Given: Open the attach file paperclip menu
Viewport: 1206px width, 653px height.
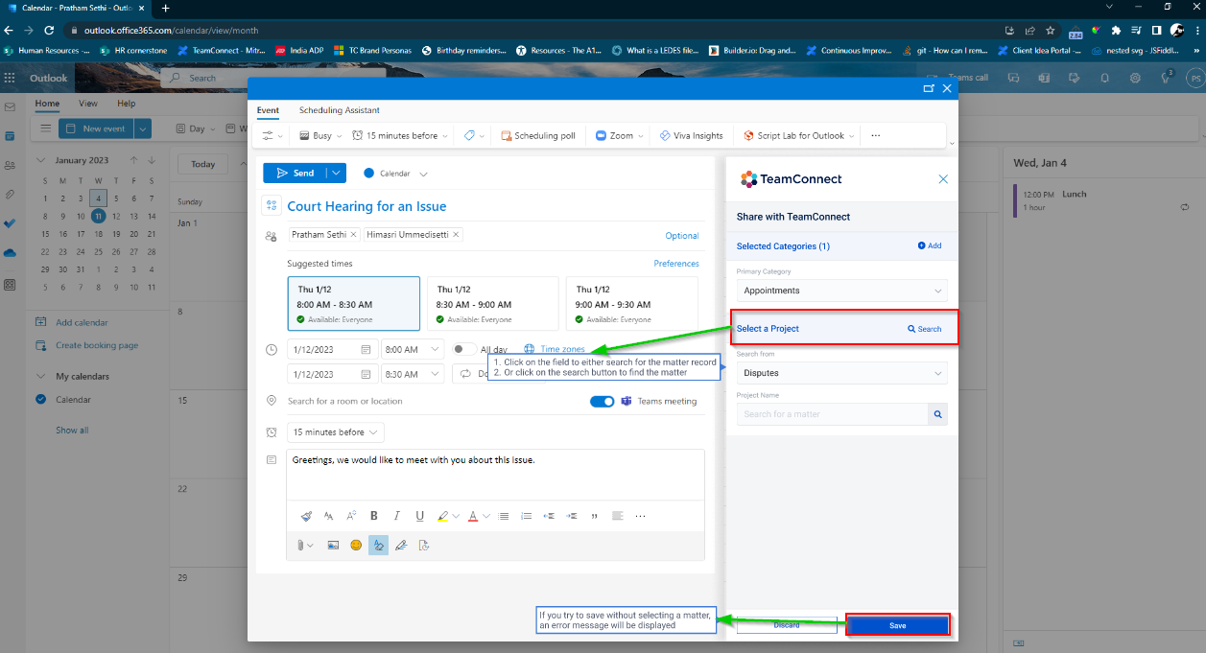Looking at the screenshot, I should coord(304,545).
